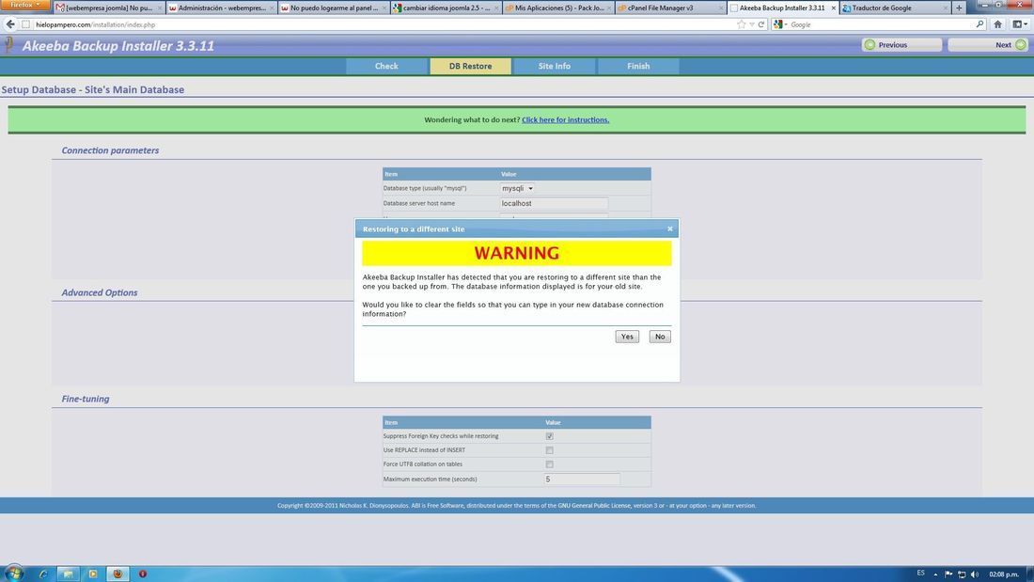Click the Database server host name field

554,203
